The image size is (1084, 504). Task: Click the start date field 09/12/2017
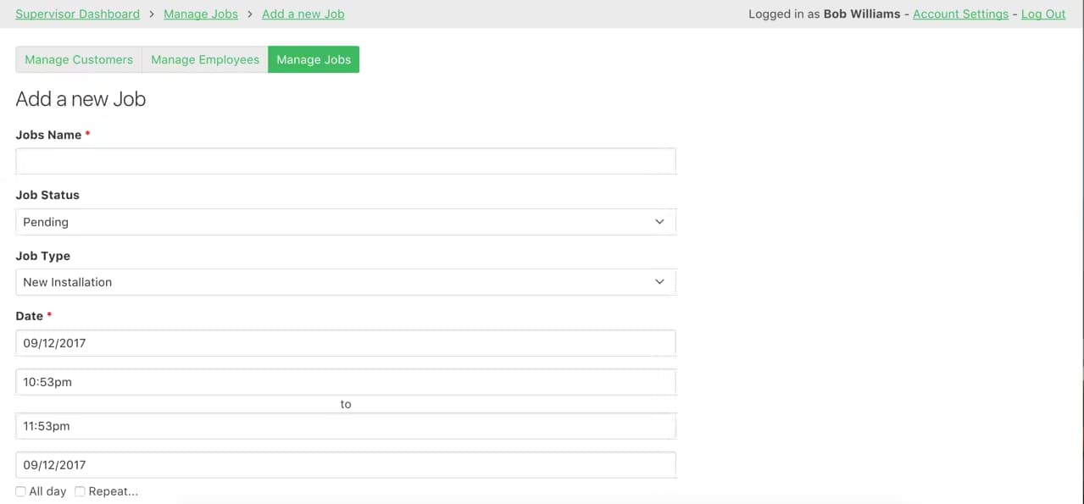(346, 343)
